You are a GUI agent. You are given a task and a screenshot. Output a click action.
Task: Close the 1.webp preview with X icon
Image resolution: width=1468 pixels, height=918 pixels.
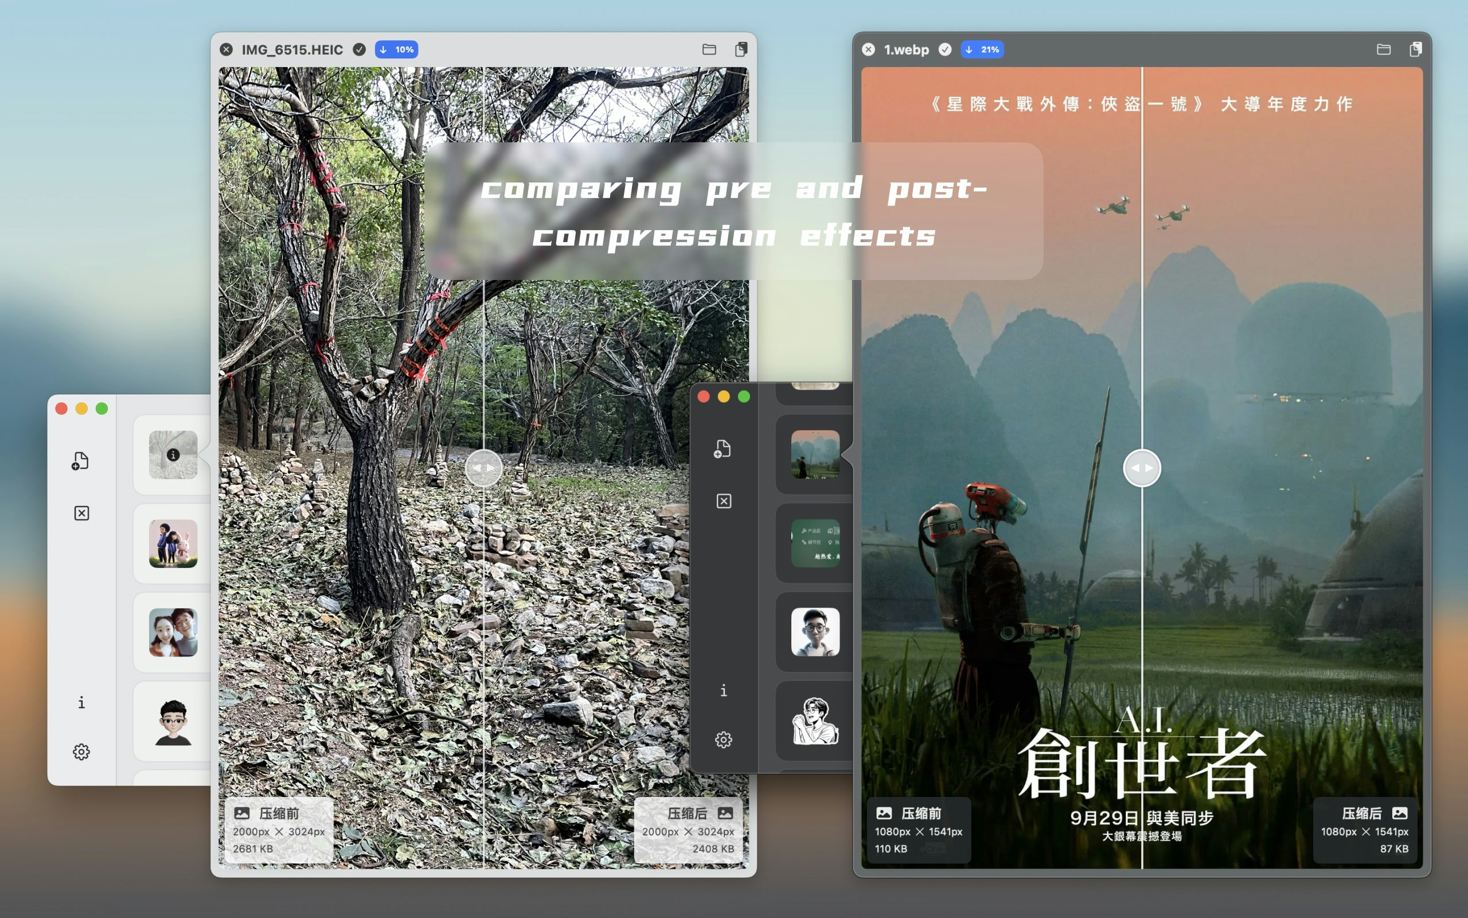(869, 50)
